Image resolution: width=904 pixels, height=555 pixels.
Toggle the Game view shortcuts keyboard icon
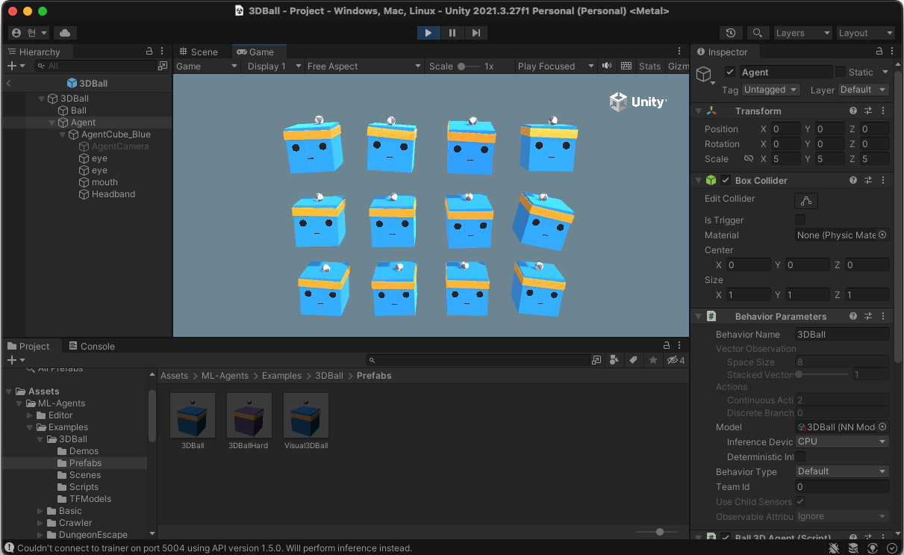tap(626, 66)
